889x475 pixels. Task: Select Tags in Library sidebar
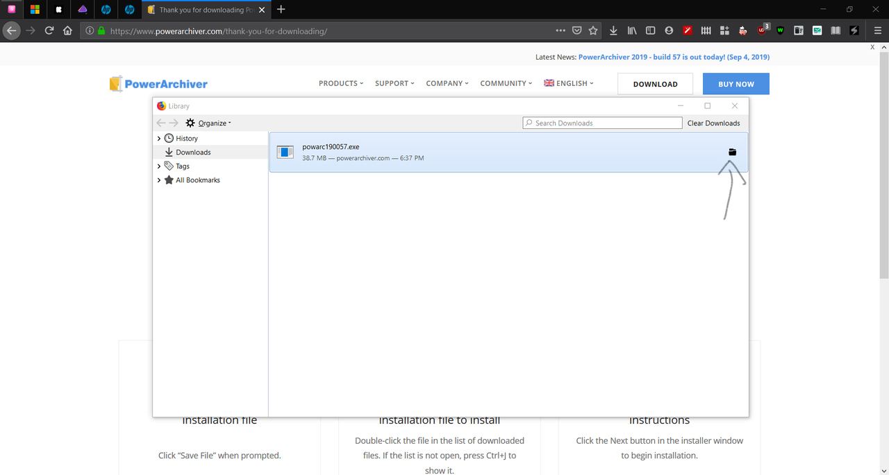point(183,166)
